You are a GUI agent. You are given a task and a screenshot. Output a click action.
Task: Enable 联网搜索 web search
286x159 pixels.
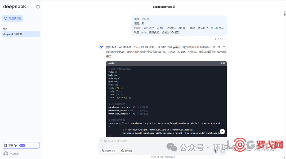pos(127,151)
